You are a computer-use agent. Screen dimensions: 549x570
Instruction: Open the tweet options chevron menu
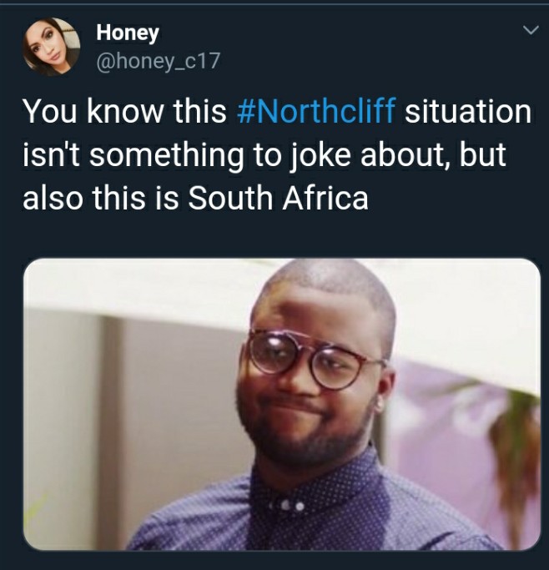(531, 30)
